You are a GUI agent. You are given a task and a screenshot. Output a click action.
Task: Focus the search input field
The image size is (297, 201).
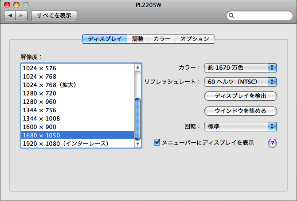tap(260, 15)
